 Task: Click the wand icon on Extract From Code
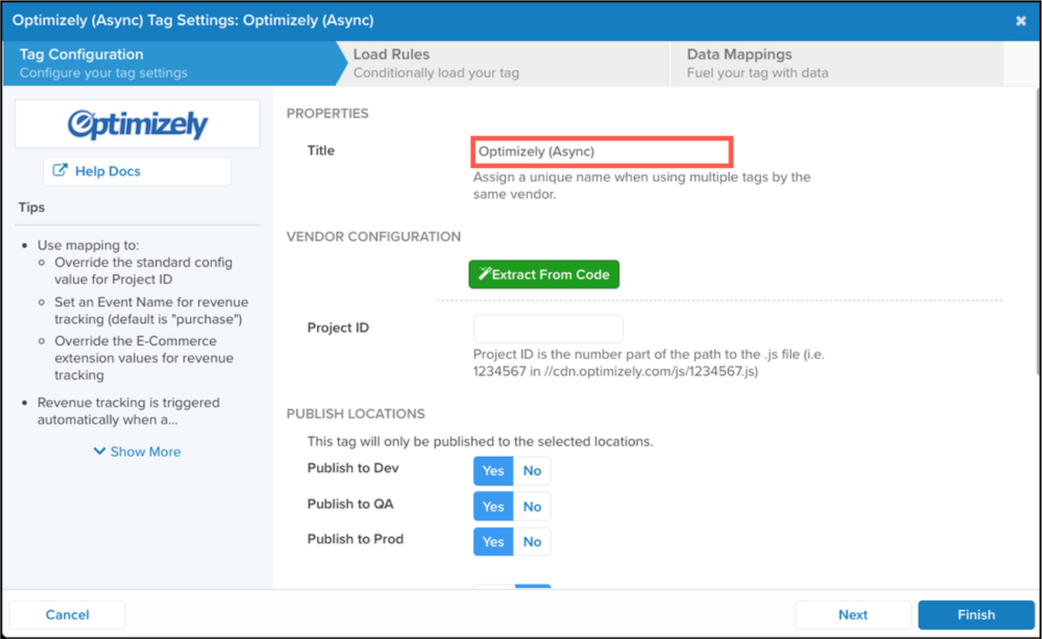click(484, 274)
